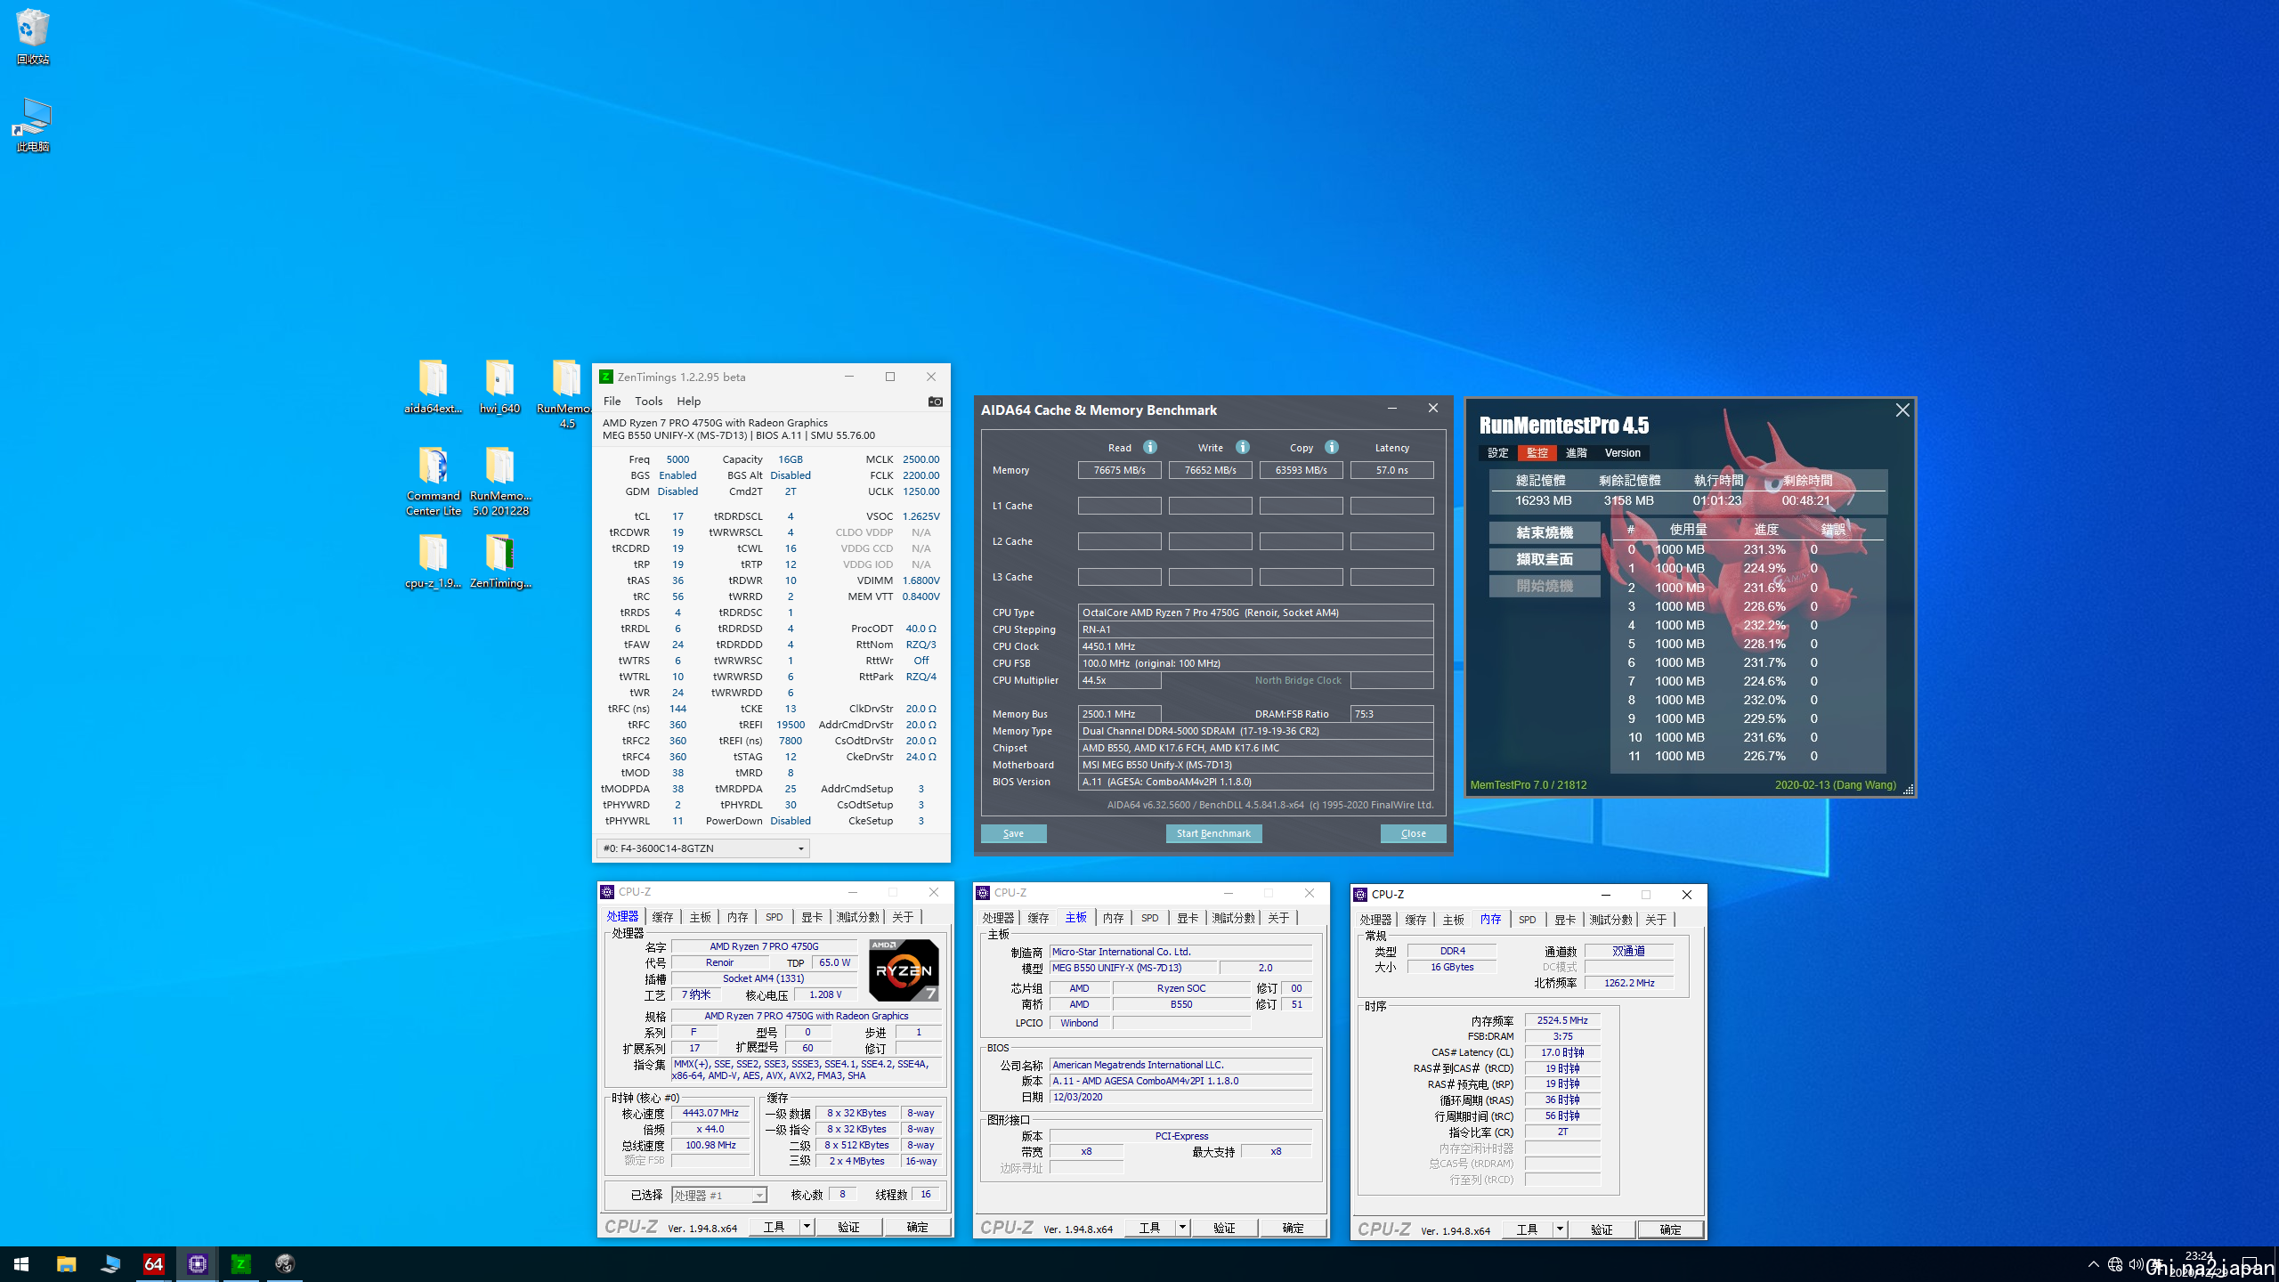Viewport: 2279px width, 1282px height.
Task: Select 显卡 tab in left CPU-Z
Action: click(x=812, y=917)
